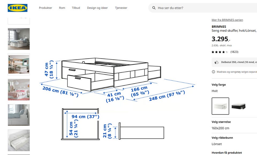View the pink bedding bedroom thumbnail
Image resolution: width=257 pixels, height=155 pixels.
pyautogui.click(x=19, y=90)
